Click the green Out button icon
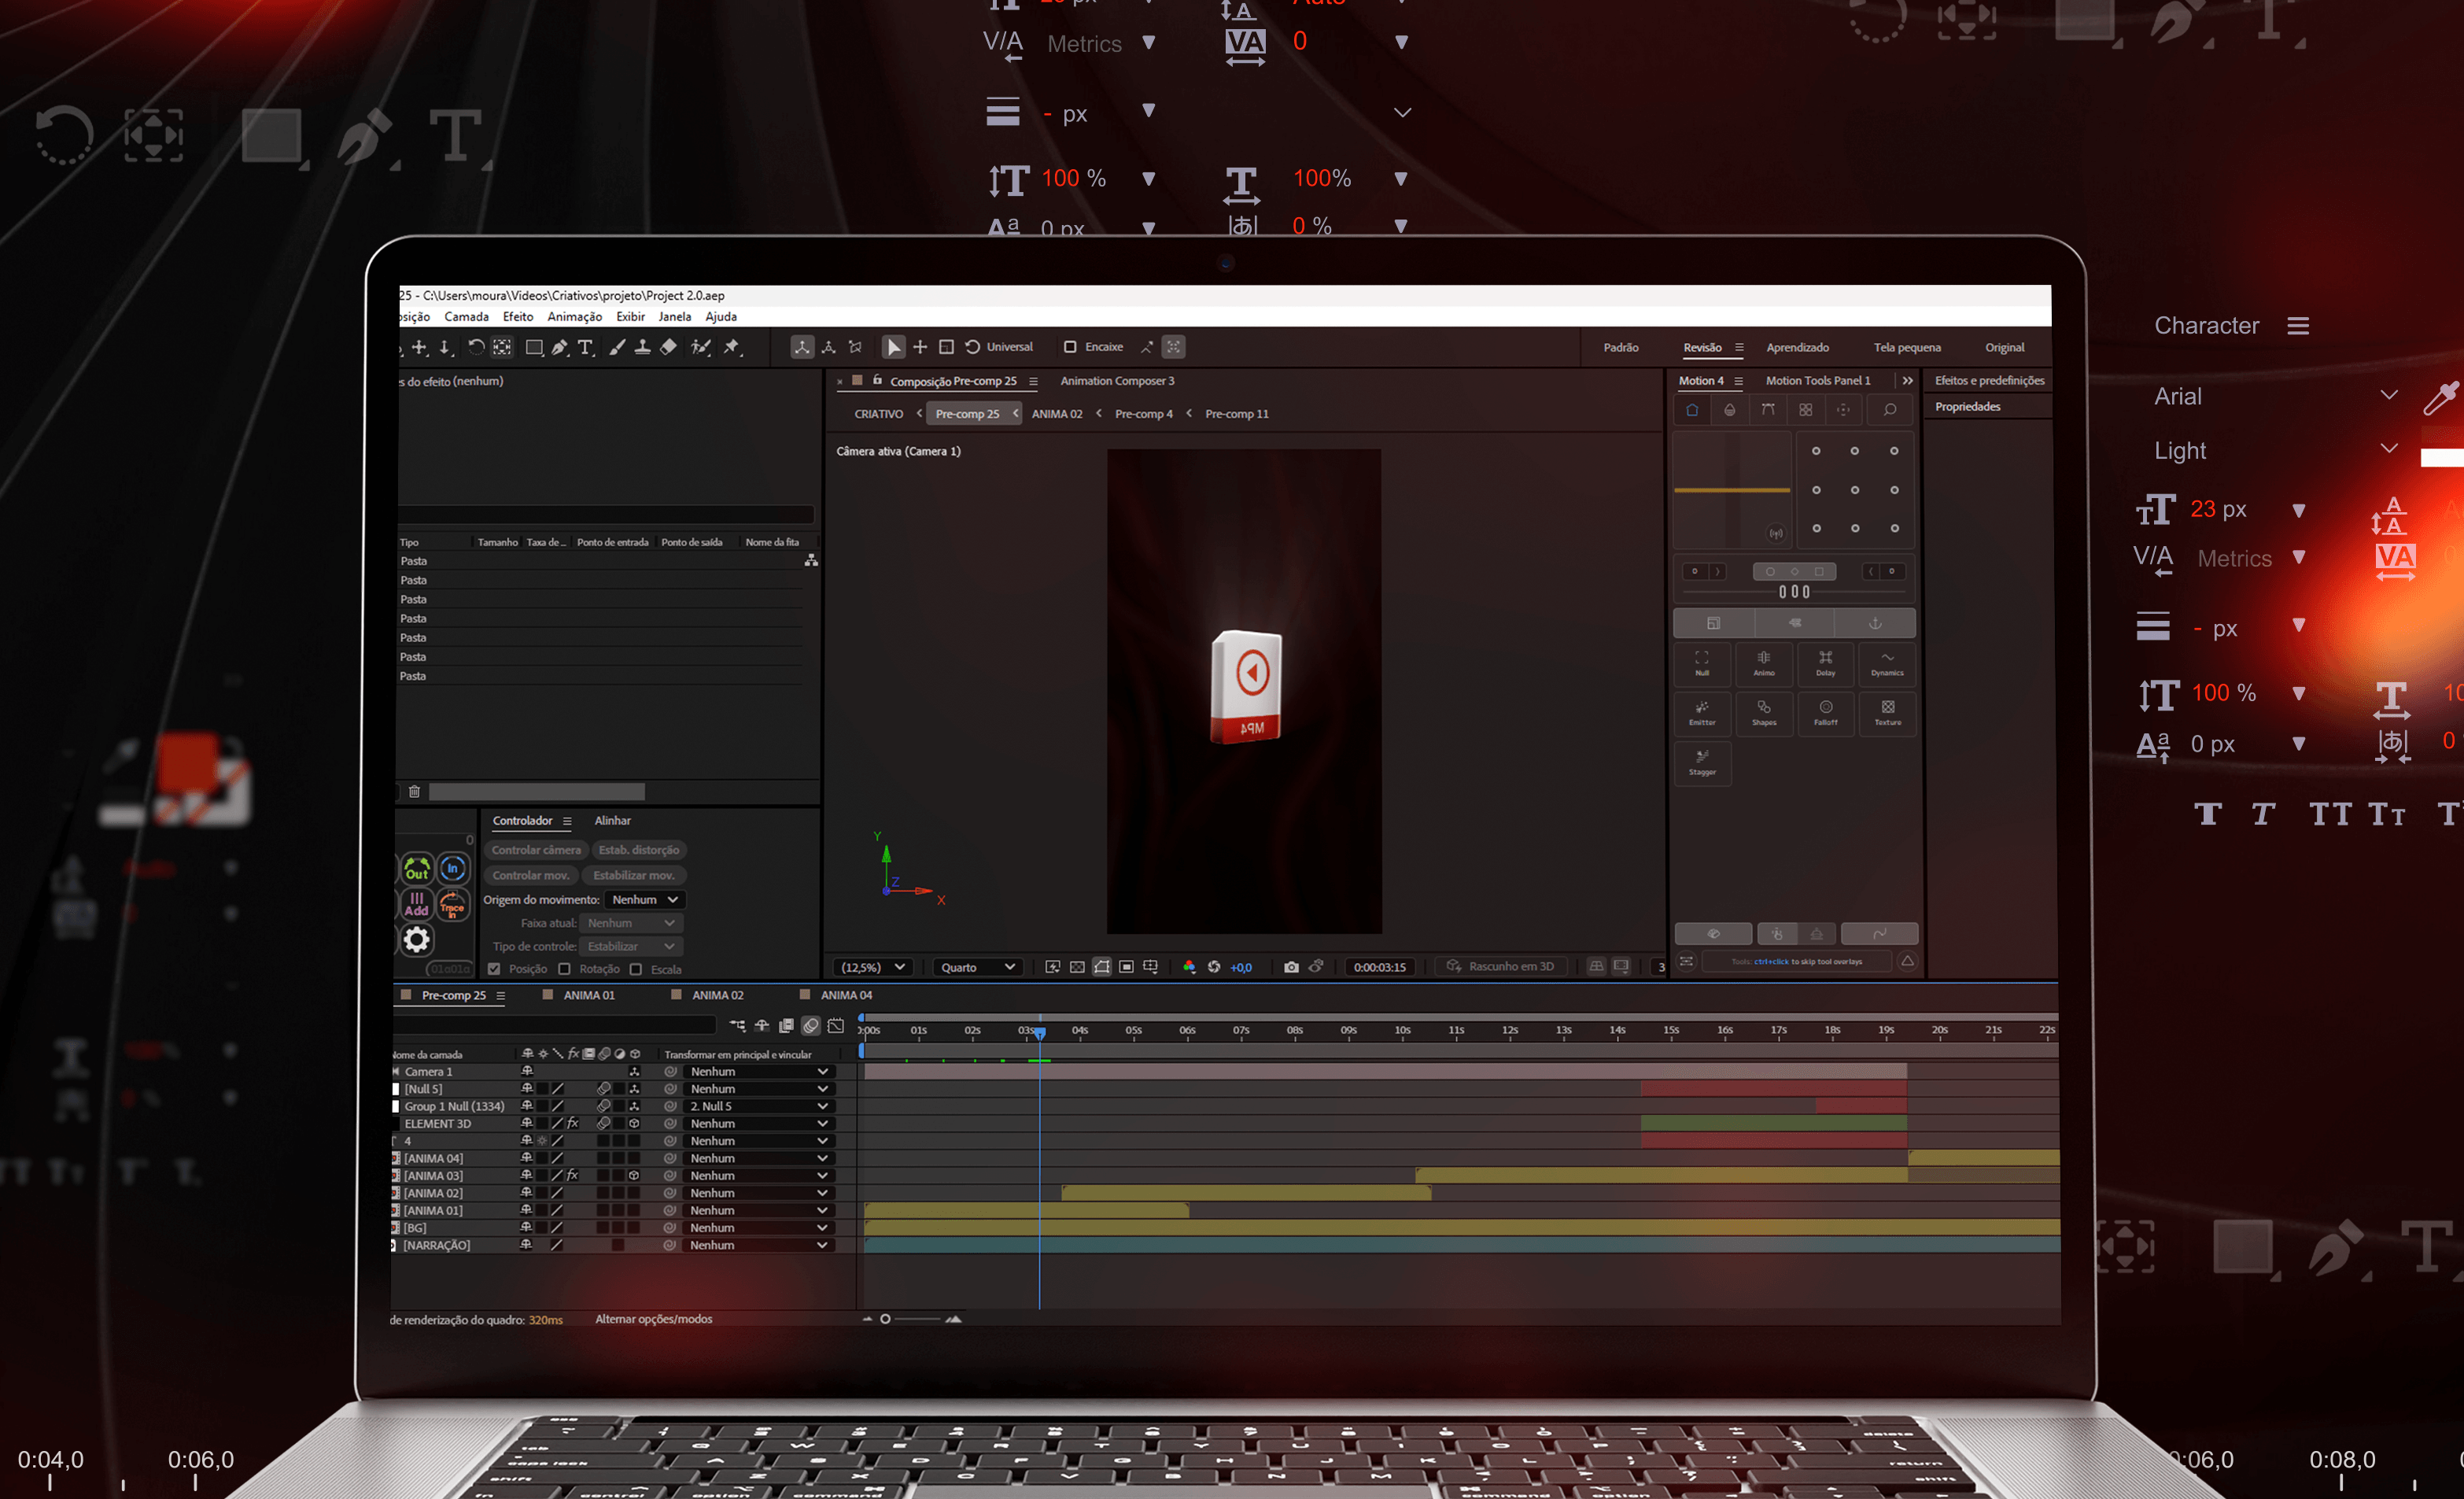The width and height of the screenshot is (2464, 1499). pos(417,868)
